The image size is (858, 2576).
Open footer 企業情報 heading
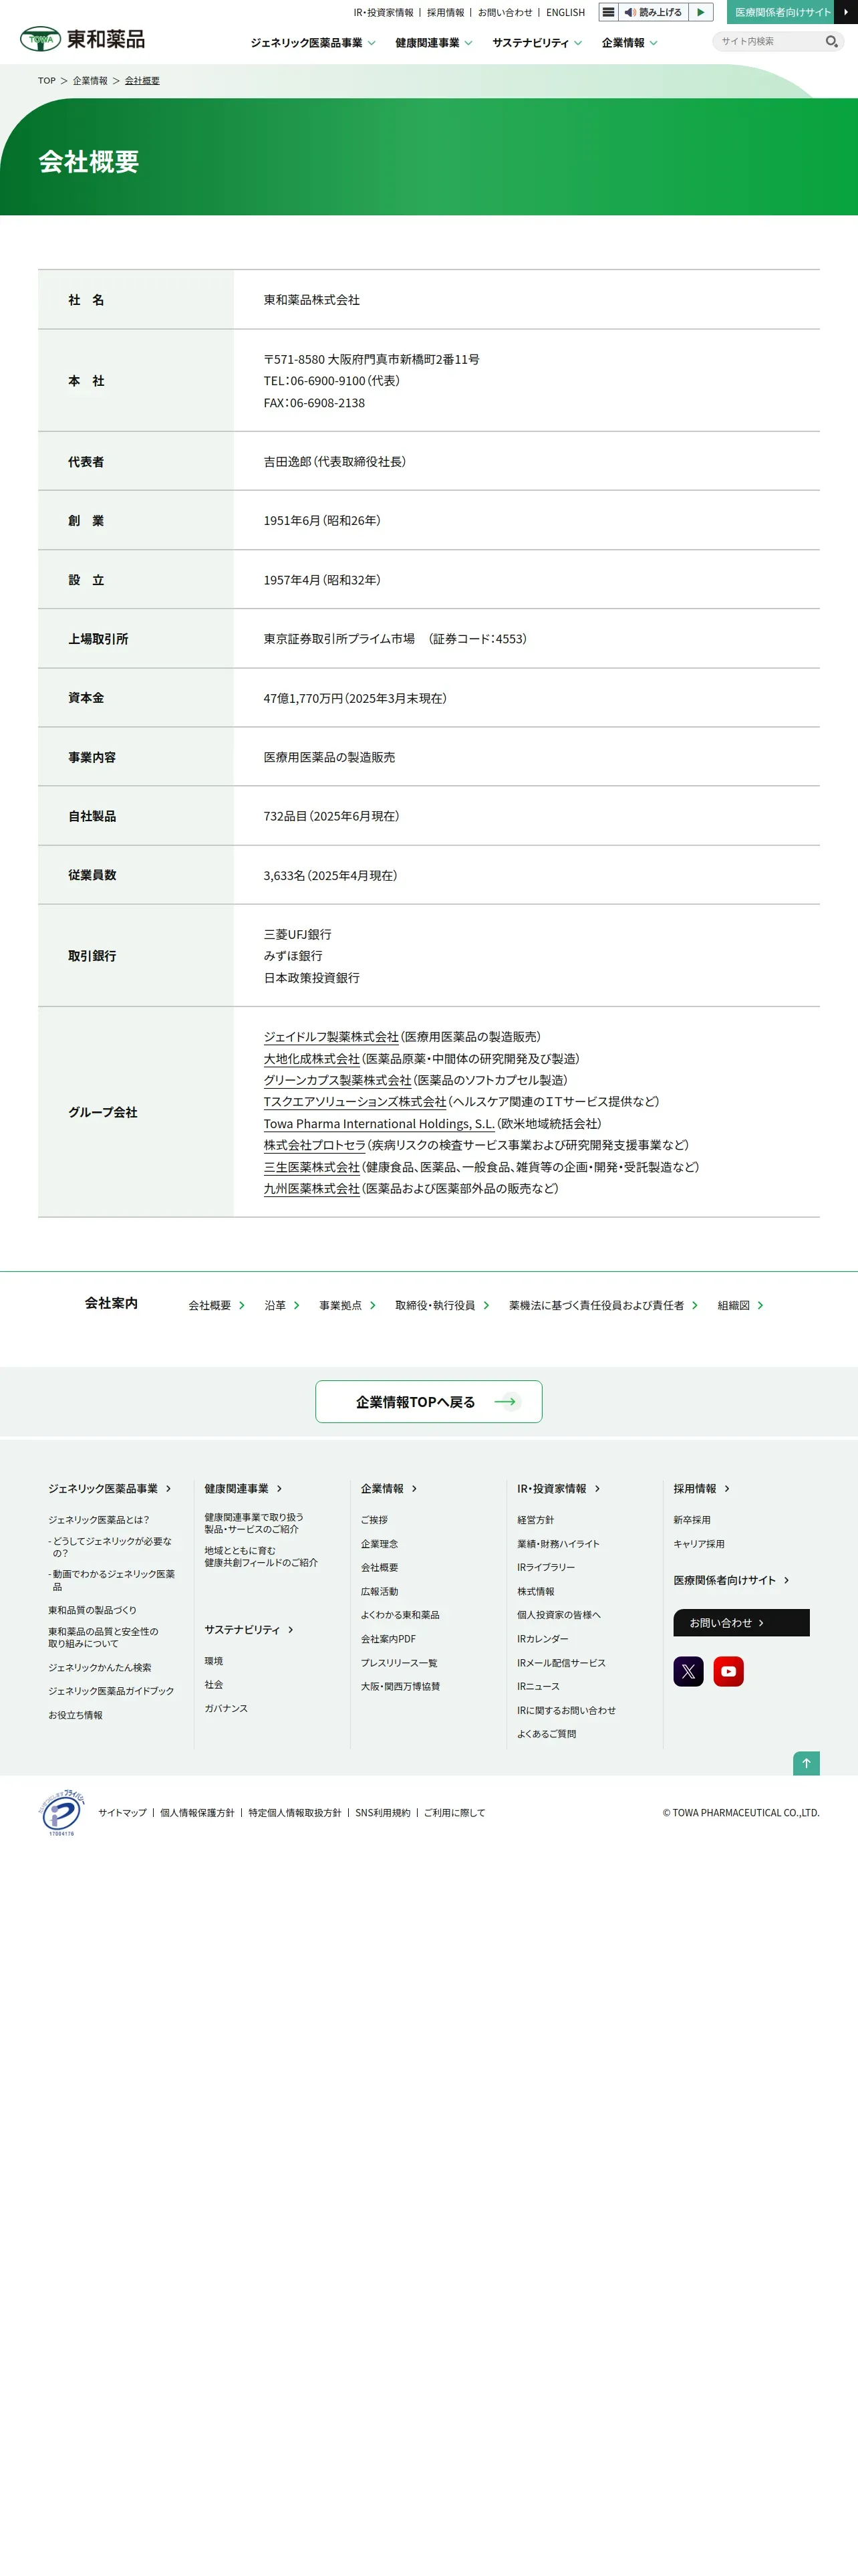point(388,1489)
